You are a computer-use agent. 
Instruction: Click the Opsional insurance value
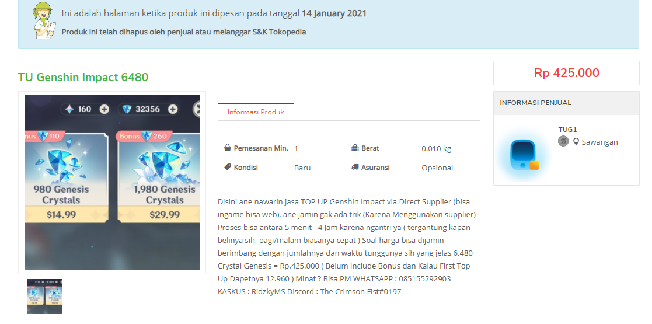pyautogui.click(x=437, y=168)
